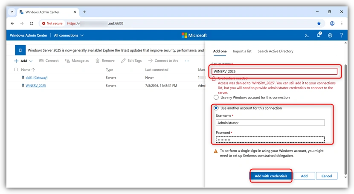Click the Credentials needed lock icon
354x194 pixels.
click(x=214, y=78)
